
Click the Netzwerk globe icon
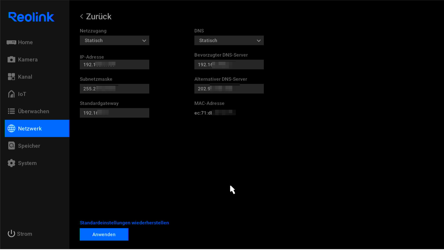coord(11,129)
